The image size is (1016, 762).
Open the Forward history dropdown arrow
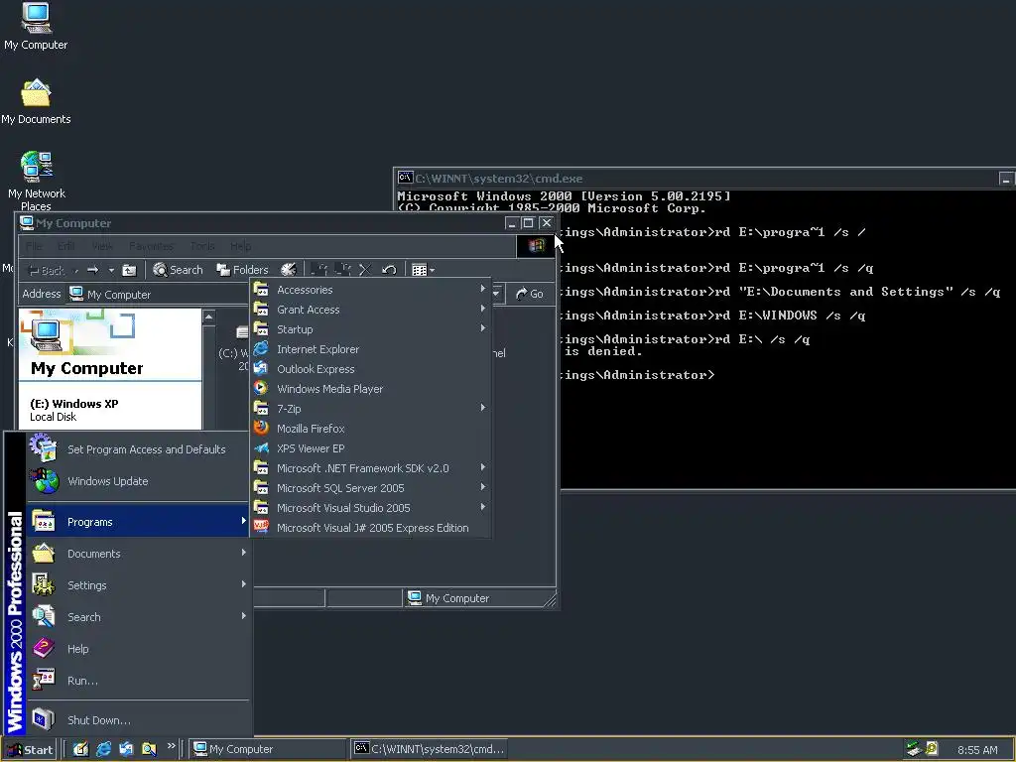click(x=111, y=270)
